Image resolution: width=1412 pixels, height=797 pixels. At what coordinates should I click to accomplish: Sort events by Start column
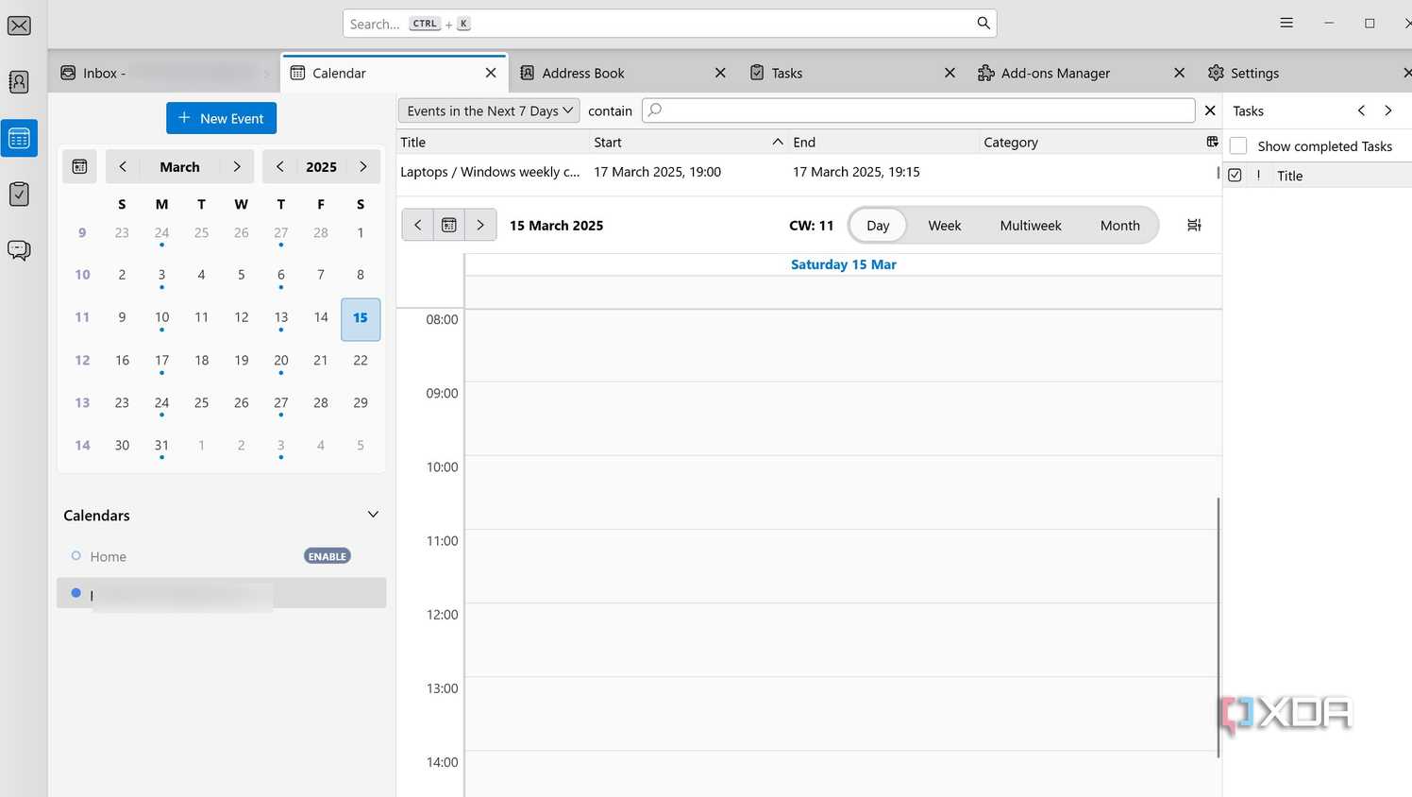point(688,142)
